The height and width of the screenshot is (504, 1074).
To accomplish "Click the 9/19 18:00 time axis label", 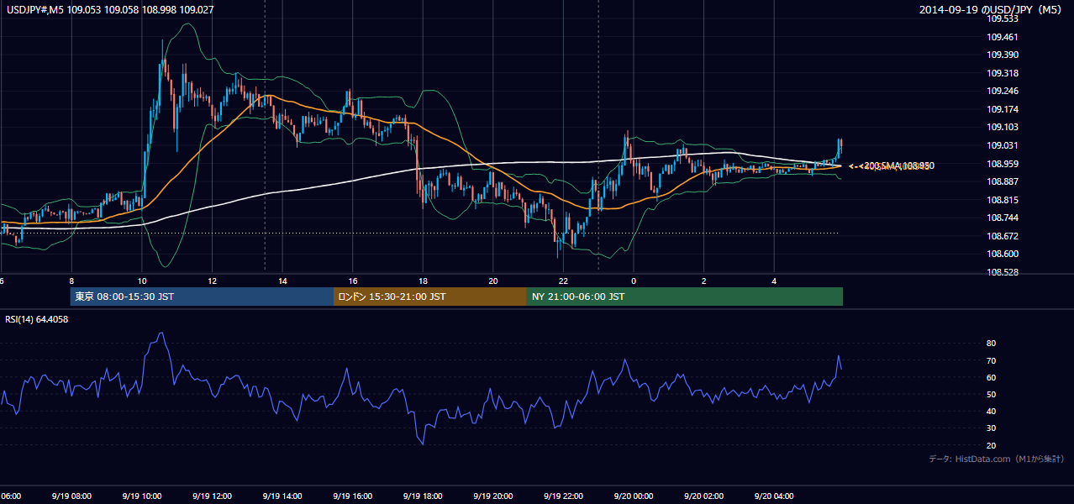I will click(423, 496).
